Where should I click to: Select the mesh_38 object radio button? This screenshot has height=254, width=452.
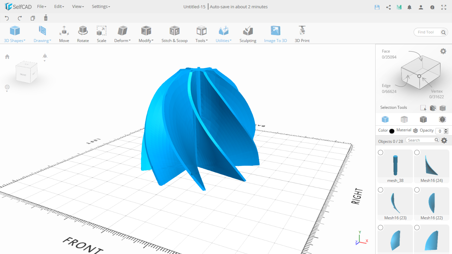381,152
